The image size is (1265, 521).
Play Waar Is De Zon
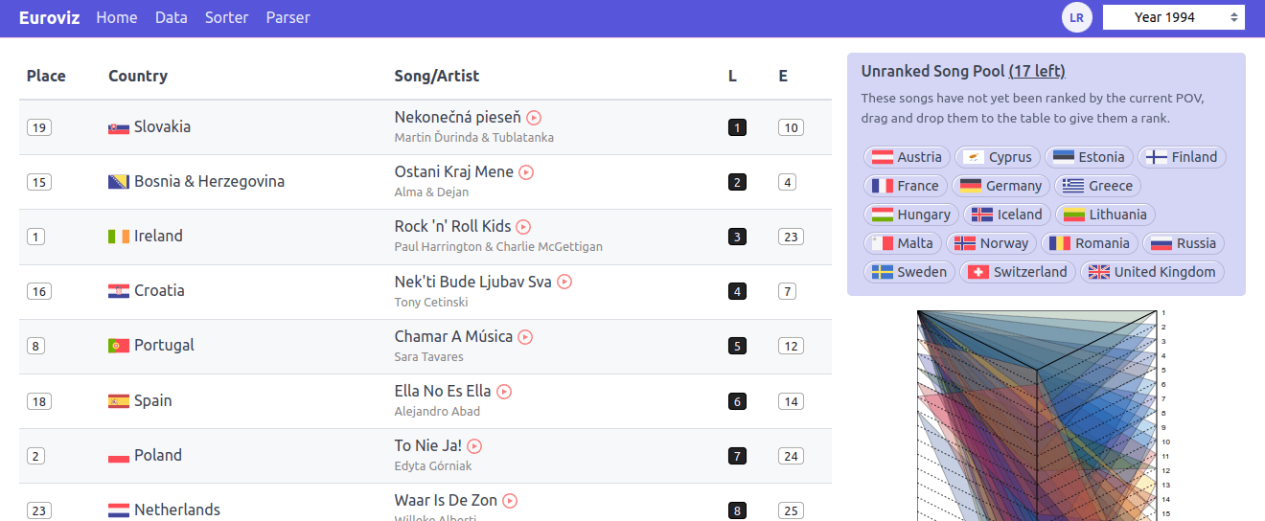coord(510,501)
